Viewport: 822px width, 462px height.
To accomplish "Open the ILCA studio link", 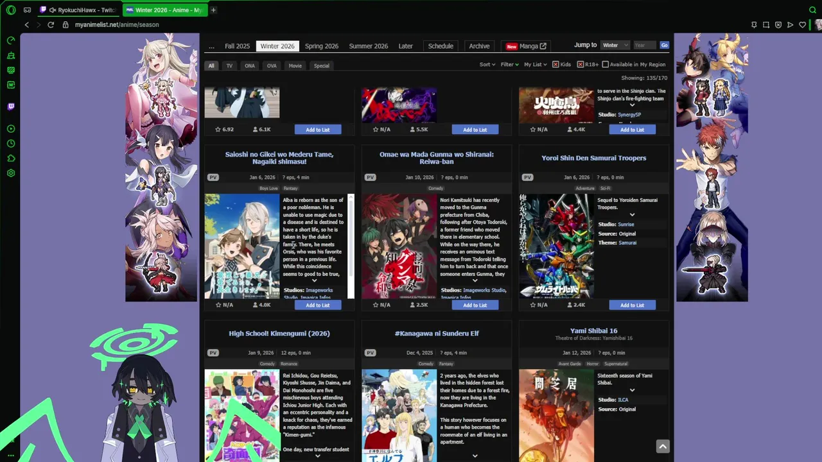I will (623, 400).
